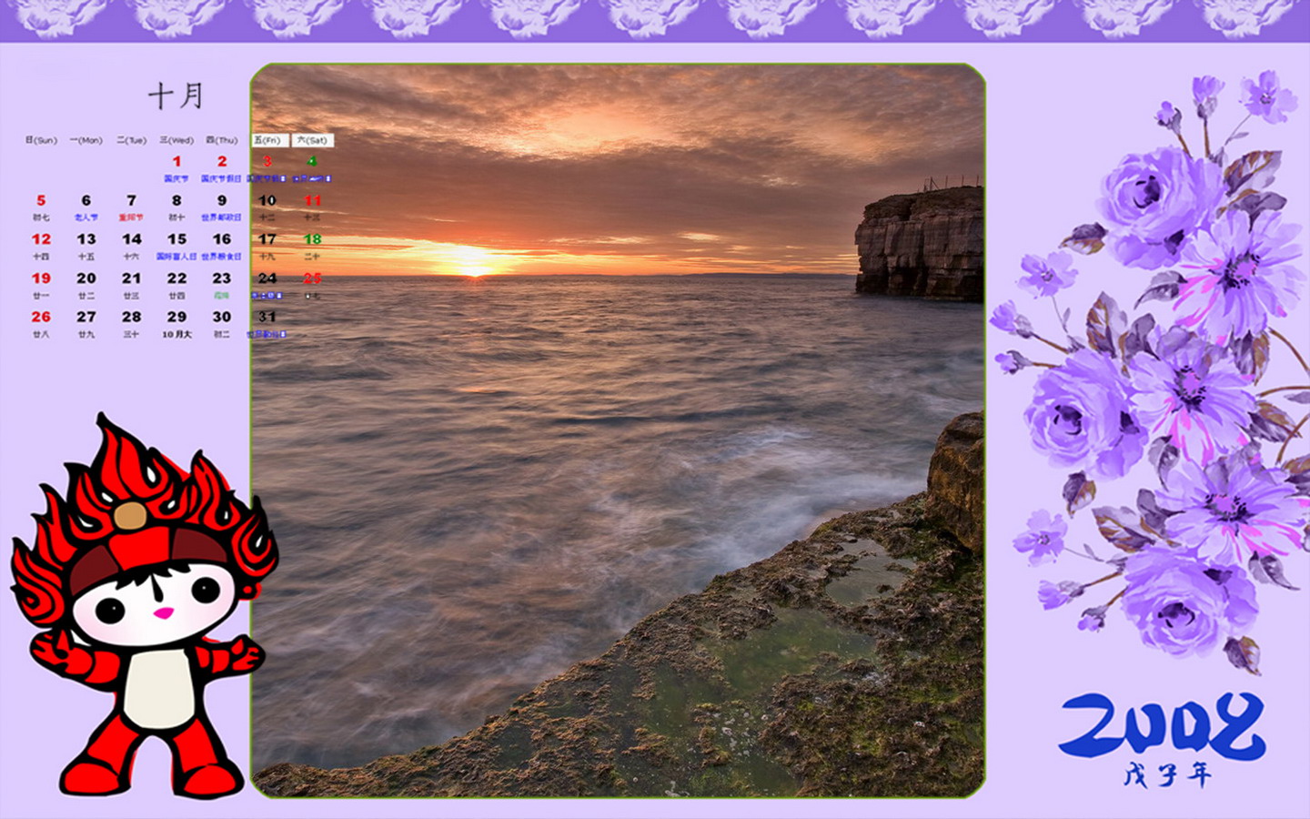Click date 26 in the last row
Image resolution: width=1310 pixels, height=819 pixels.
click(41, 317)
